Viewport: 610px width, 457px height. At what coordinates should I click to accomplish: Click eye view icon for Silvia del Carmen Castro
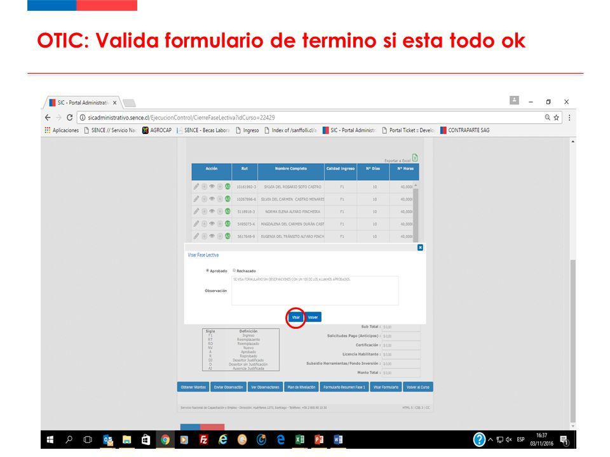pyautogui.click(x=212, y=199)
